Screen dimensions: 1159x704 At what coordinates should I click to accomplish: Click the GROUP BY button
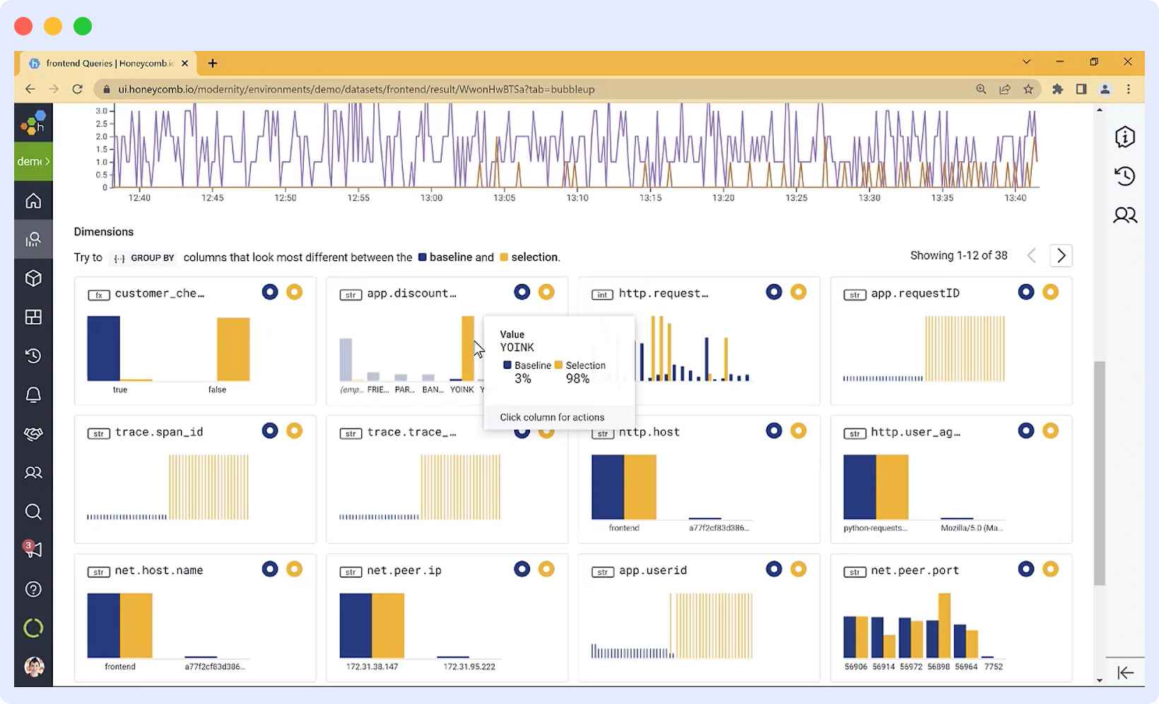click(143, 257)
